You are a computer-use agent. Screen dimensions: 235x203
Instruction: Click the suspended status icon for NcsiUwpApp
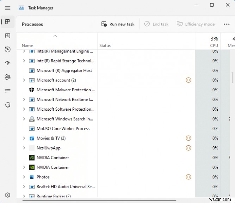(188, 148)
